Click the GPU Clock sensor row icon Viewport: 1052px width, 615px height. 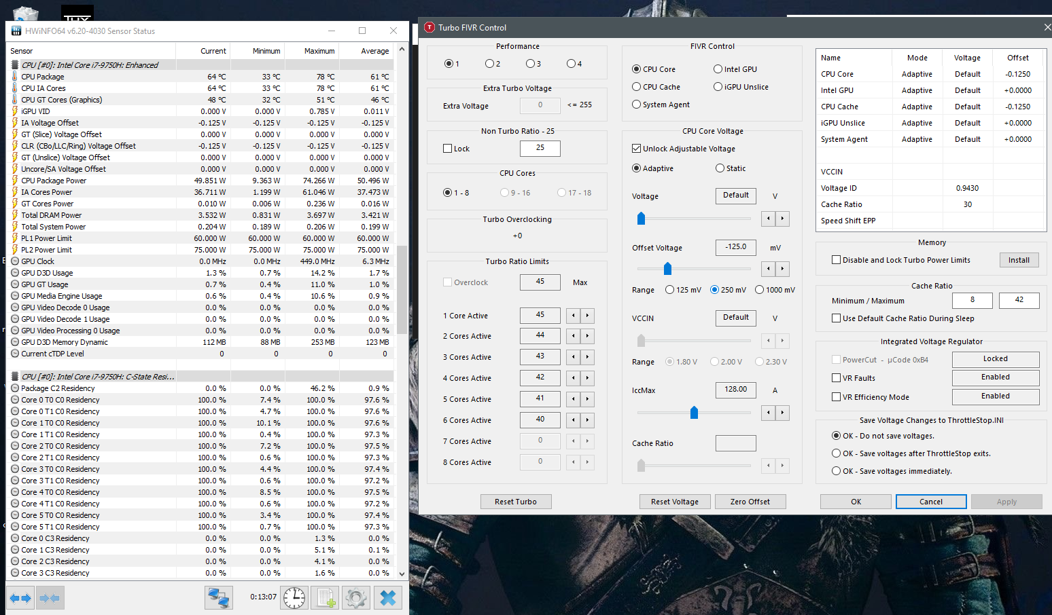15,261
